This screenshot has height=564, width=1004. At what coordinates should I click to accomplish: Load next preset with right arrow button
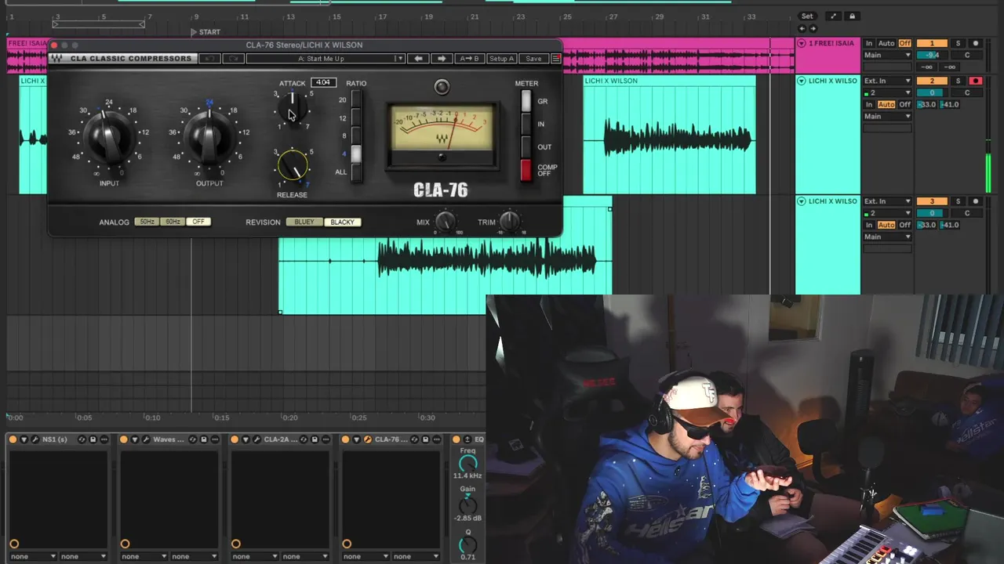(442, 59)
